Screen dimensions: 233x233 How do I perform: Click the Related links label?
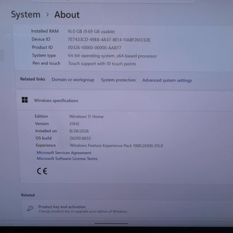coord(32,79)
